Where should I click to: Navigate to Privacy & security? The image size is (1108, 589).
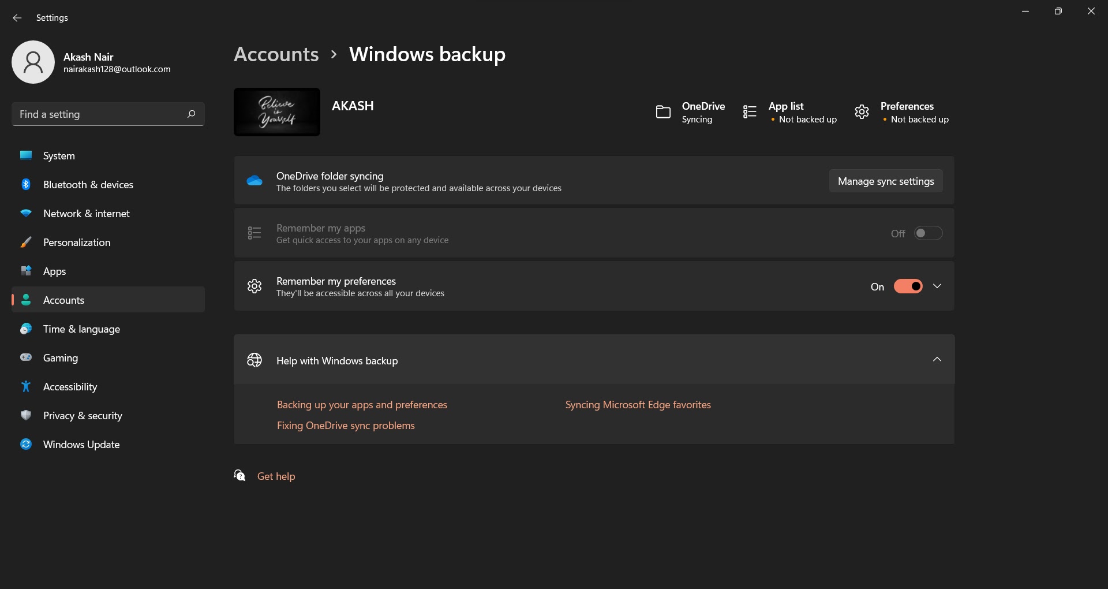click(x=108, y=415)
